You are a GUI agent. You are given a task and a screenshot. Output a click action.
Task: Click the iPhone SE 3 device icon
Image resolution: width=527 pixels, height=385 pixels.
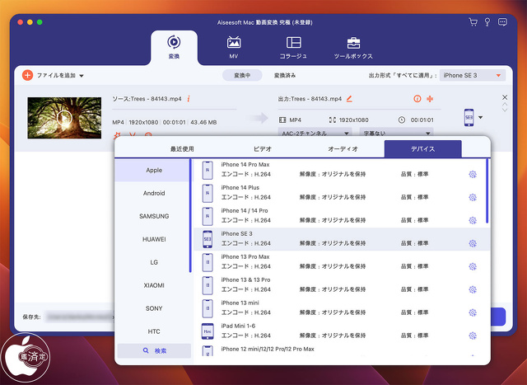point(208,239)
